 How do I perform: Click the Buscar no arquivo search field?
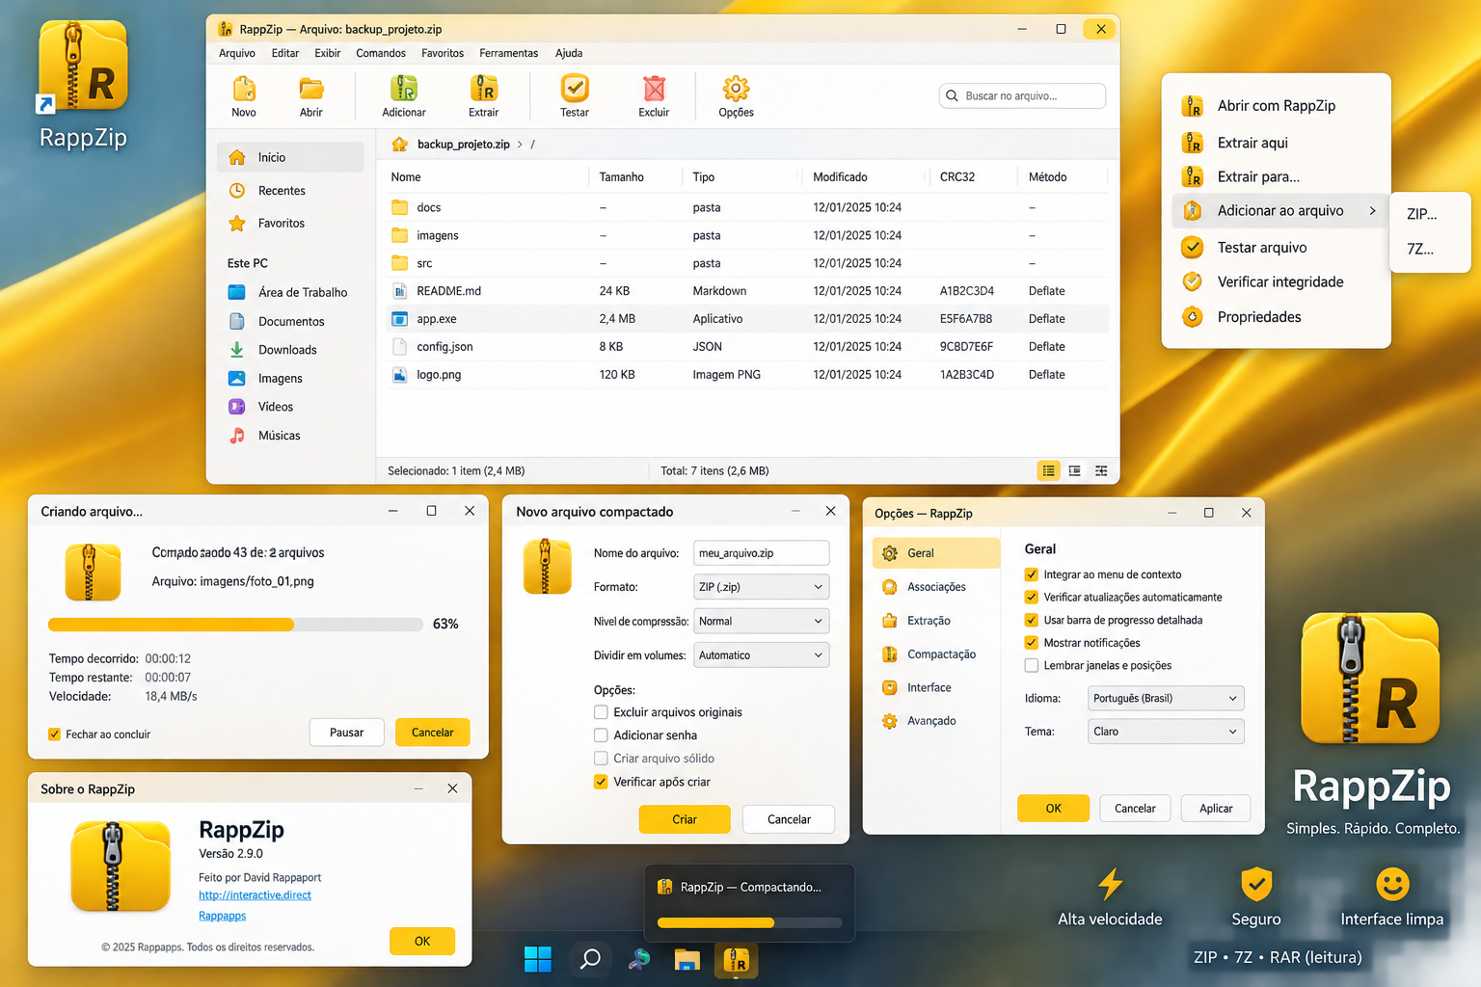1022,95
